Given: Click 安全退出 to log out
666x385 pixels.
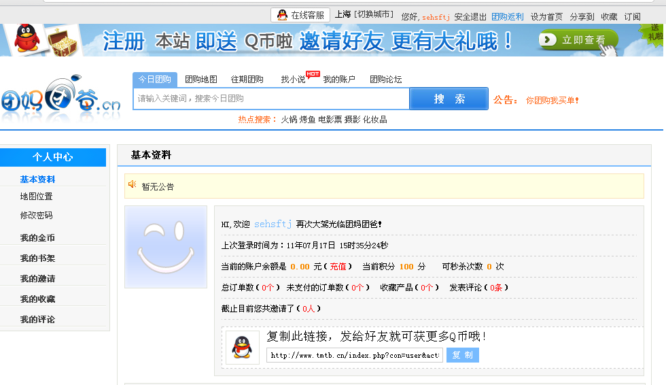Looking at the screenshot, I should 470,17.
